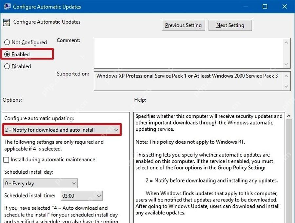The image size is (295, 223).
Task: Open the Configure automatic updating dropdown
Action: pos(62,130)
